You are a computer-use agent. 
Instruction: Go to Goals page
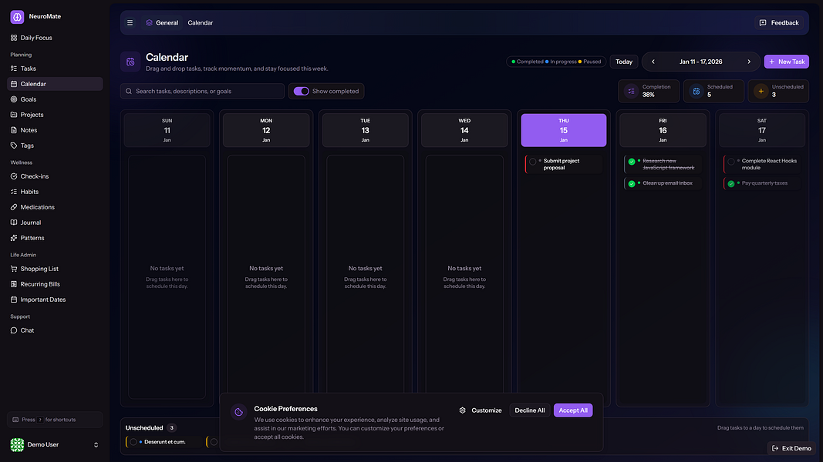pyautogui.click(x=55, y=99)
